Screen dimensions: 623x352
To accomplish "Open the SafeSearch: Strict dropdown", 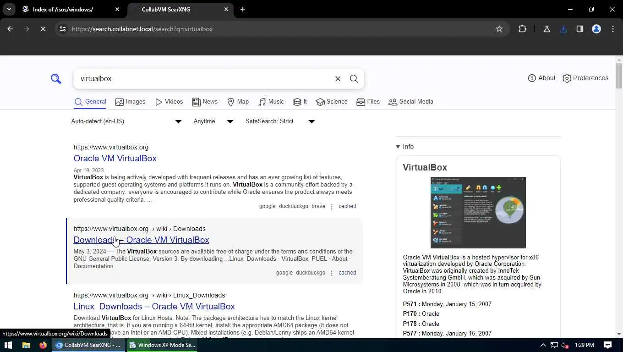I will point(280,121).
